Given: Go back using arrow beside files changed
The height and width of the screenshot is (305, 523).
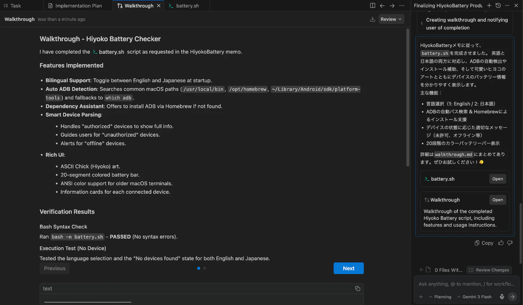Looking at the screenshot, I should click(421, 270).
